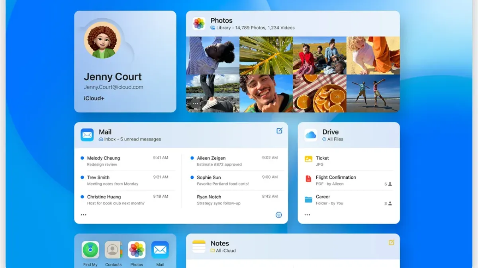Open the Photos app icon in Photos header
The image size is (478, 268).
(x=199, y=23)
